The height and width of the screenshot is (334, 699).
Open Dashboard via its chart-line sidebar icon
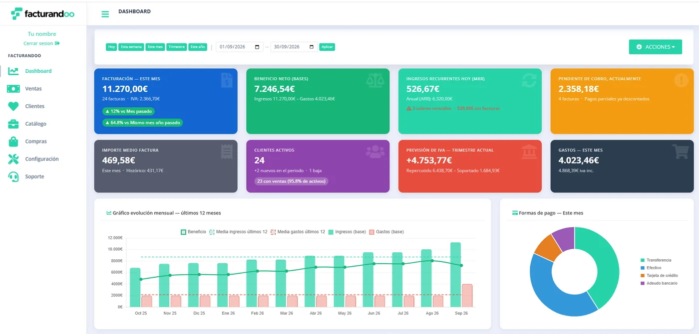13,71
